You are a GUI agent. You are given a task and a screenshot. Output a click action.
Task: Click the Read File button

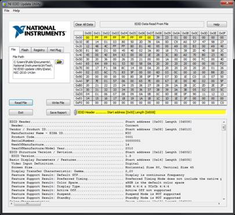(x=21, y=103)
